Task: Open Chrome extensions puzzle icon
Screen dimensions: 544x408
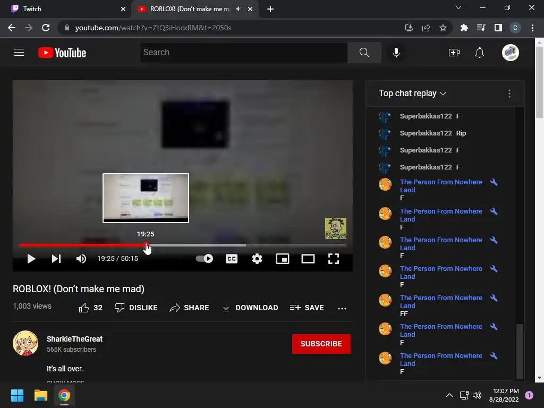Action: pos(464,28)
